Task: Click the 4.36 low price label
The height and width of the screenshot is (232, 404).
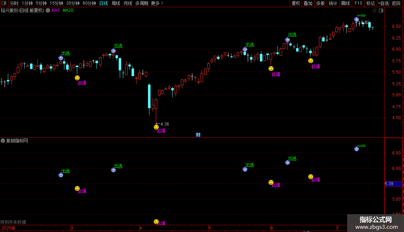Action: click(x=165, y=124)
